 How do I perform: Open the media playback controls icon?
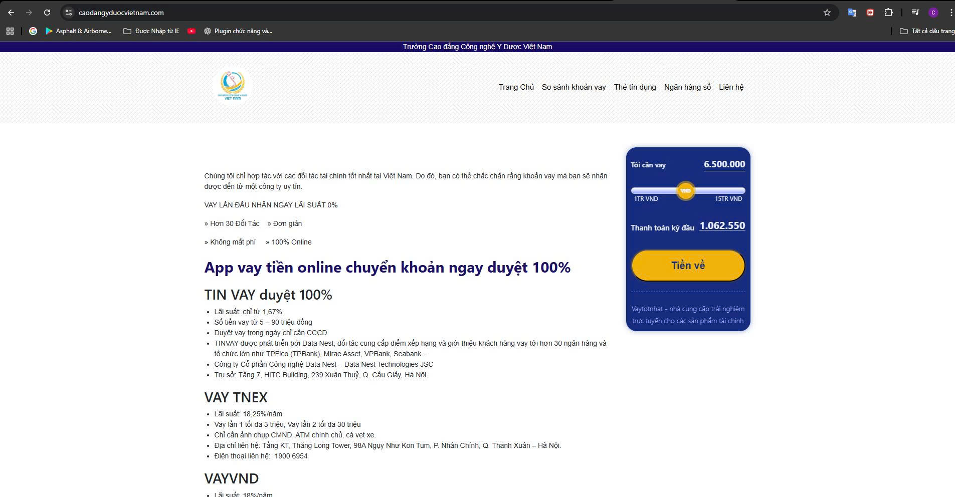[915, 13]
